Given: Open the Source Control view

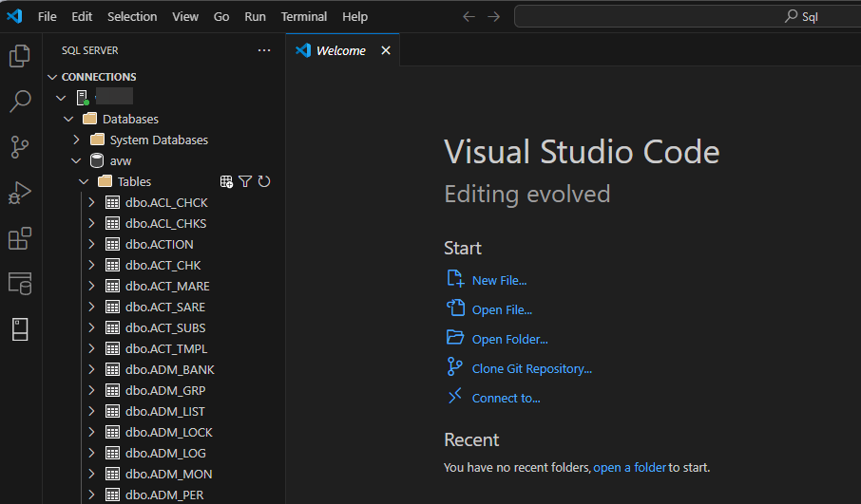Looking at the screenshot, I should 20,147.
